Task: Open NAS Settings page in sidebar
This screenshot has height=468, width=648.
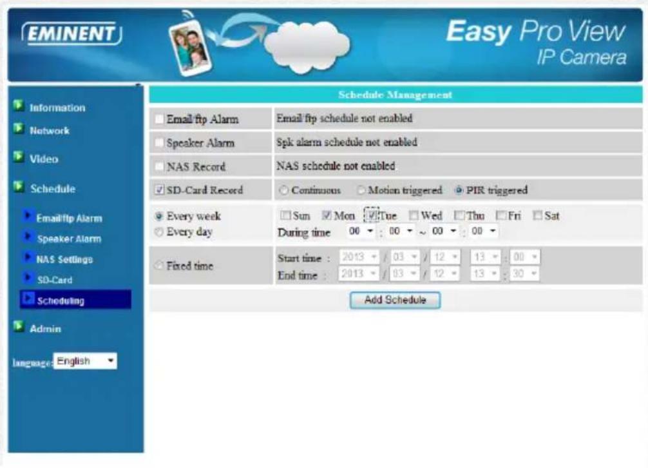Action: tap(64, 260)
